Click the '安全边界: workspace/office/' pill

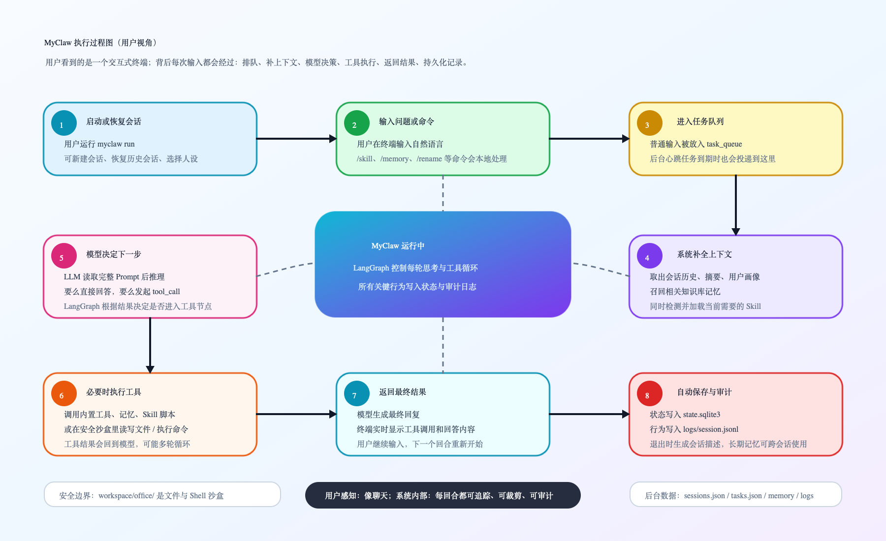(x=162, y=494)
